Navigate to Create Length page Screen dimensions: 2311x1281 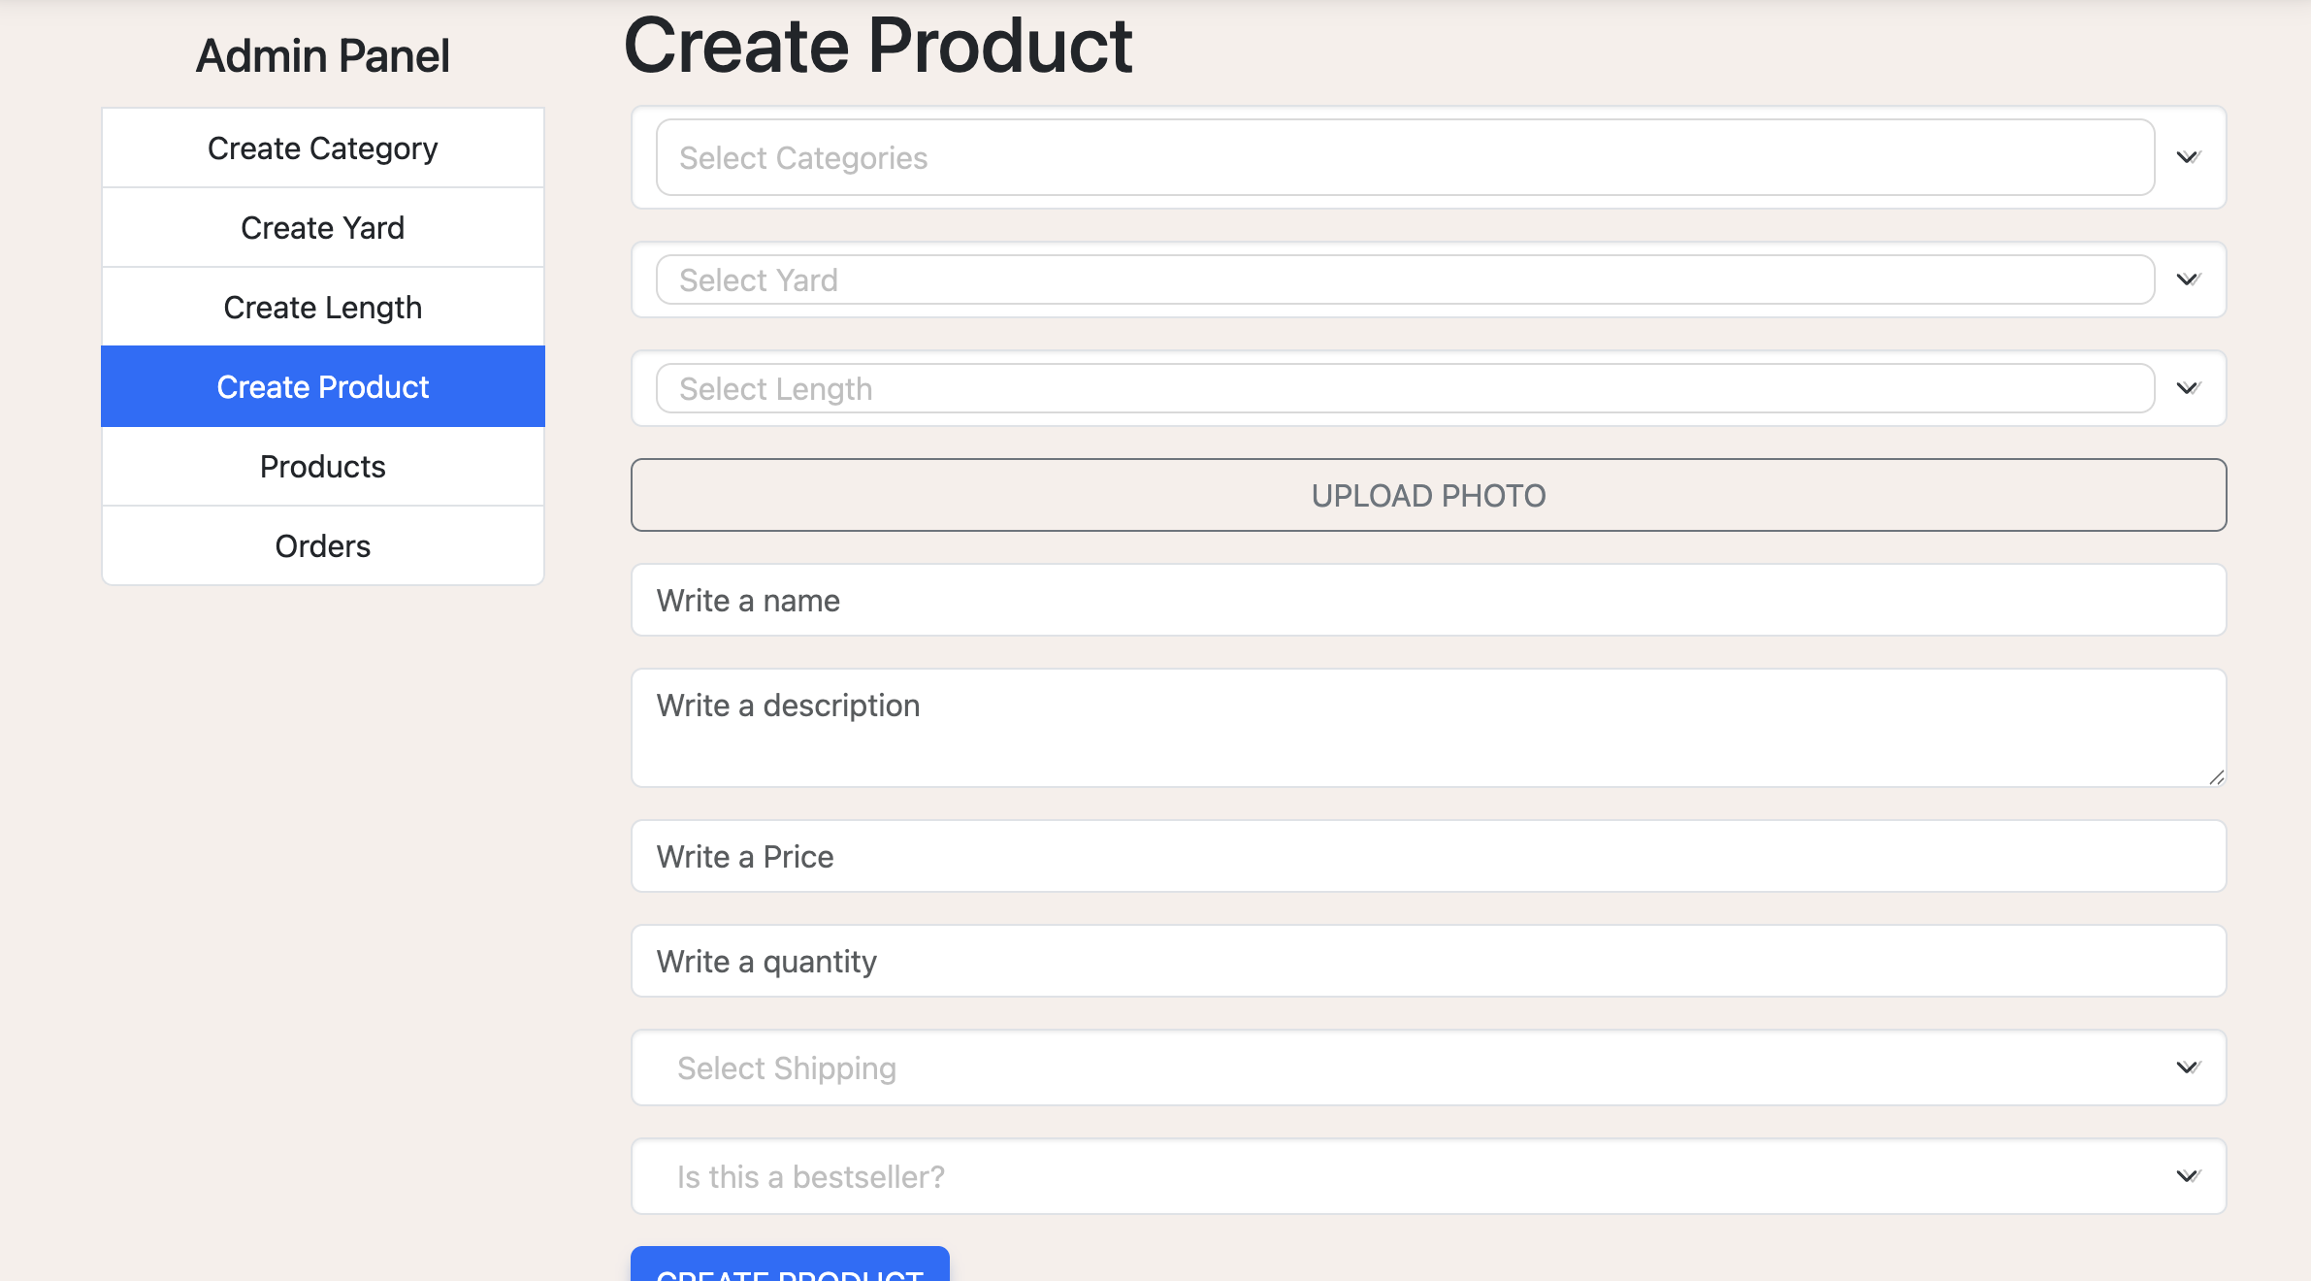click(323, 308)
